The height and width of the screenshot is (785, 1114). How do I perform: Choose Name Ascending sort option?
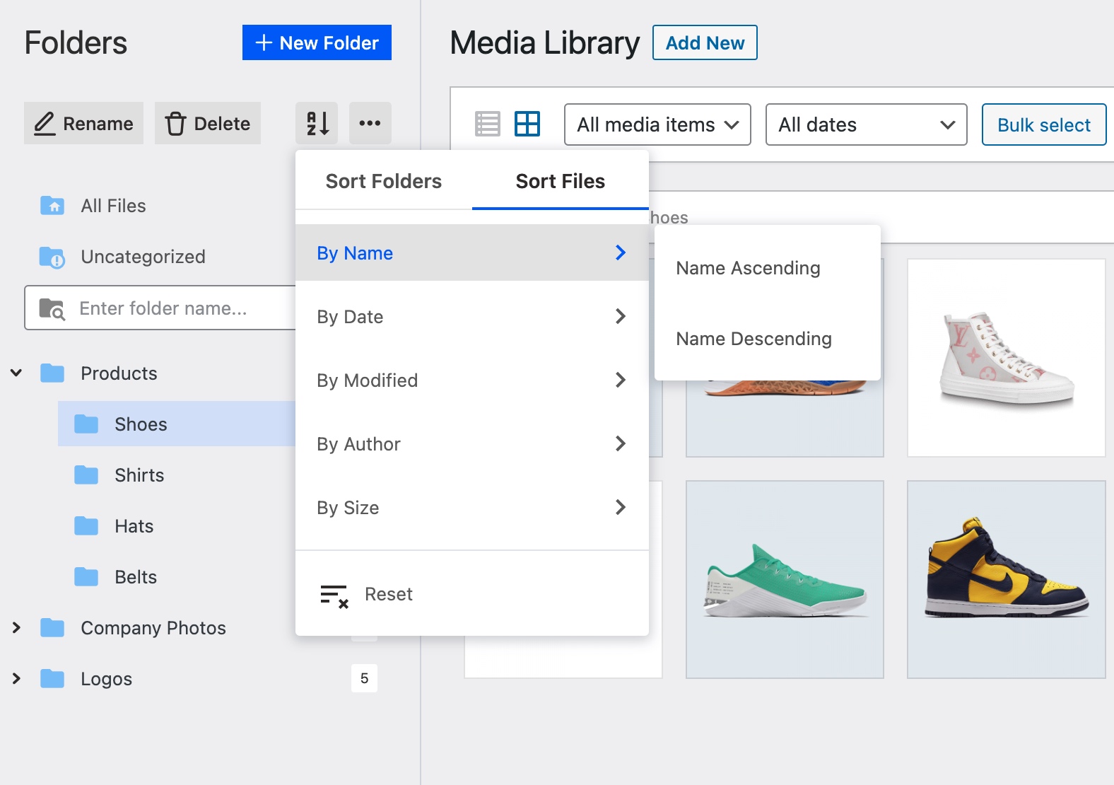click(748, 268)
